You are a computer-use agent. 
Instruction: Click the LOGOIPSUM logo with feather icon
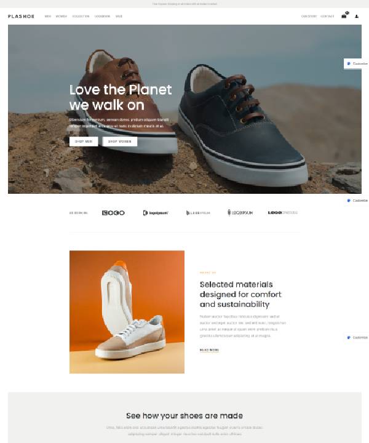tap(240, 213)
